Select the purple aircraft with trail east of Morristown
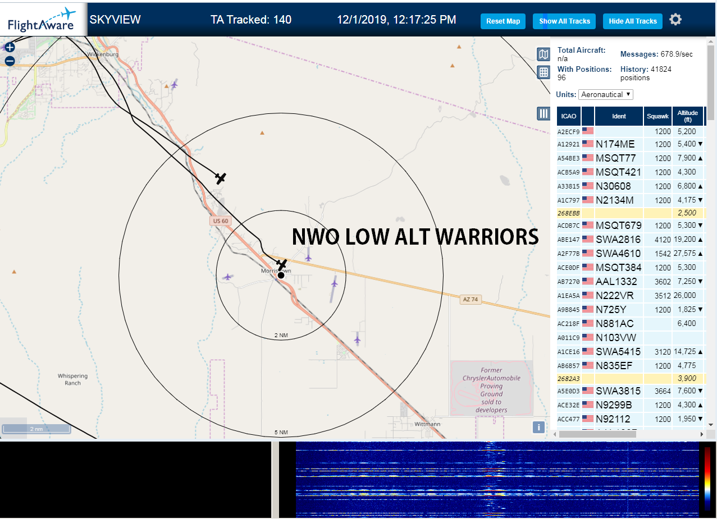Screen dimensions: 717x519 (335, 283)
